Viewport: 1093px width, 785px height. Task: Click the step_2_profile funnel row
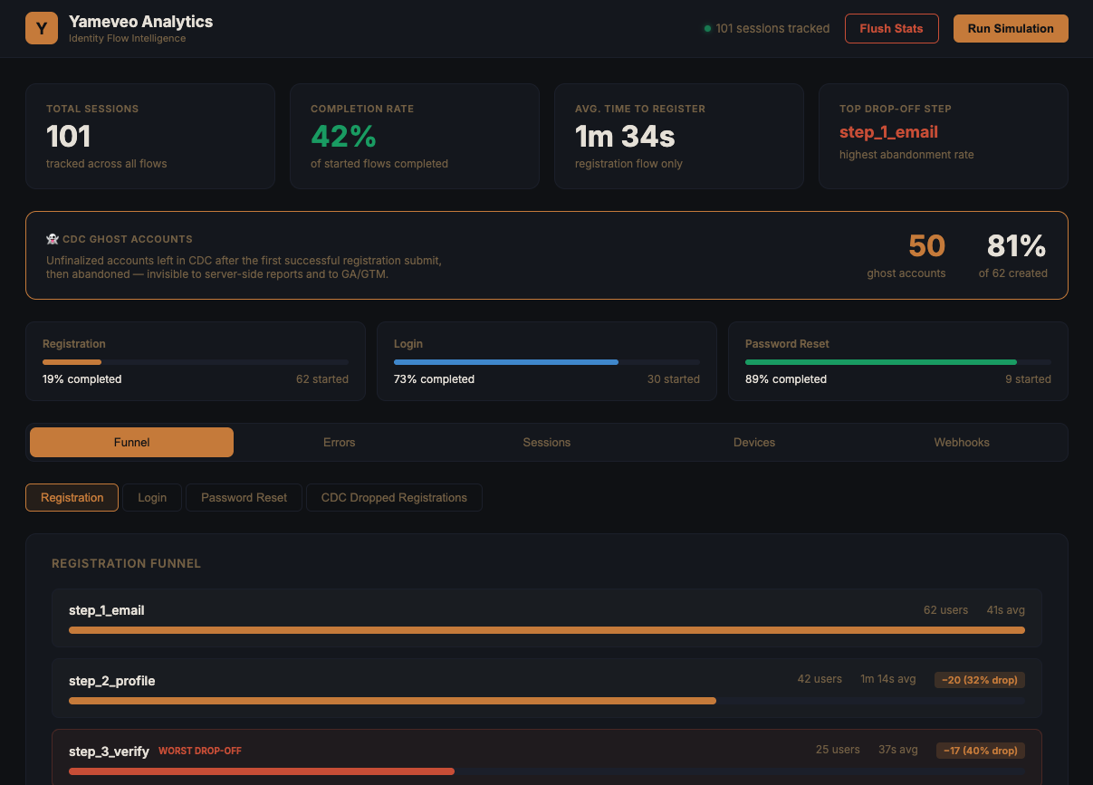[547, 688]
